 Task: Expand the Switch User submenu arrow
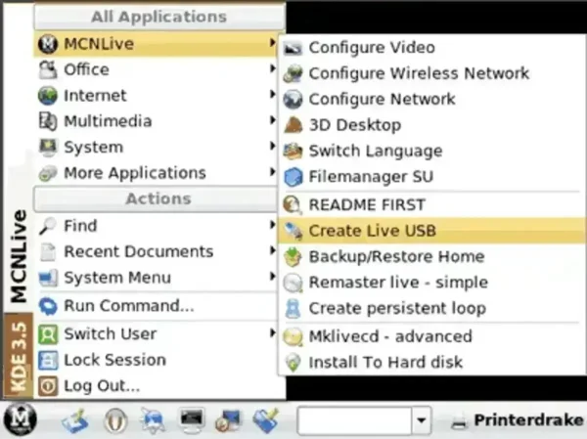coord(273,333)
